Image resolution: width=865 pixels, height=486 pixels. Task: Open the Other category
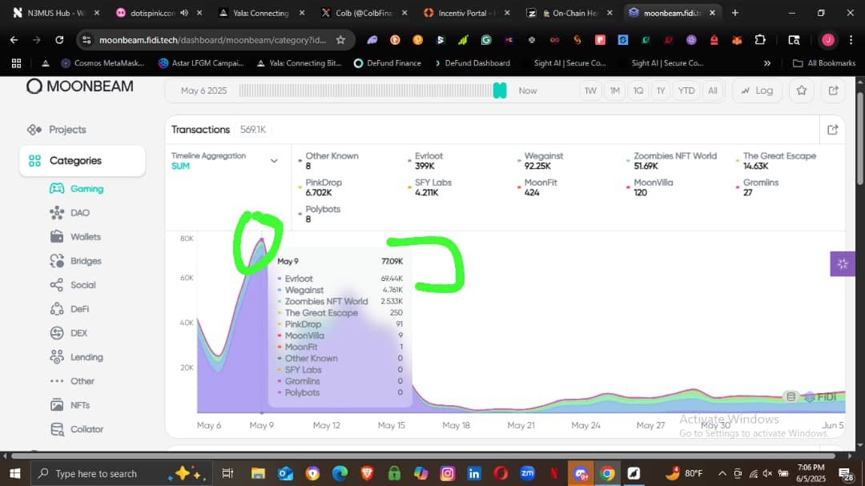72,381
